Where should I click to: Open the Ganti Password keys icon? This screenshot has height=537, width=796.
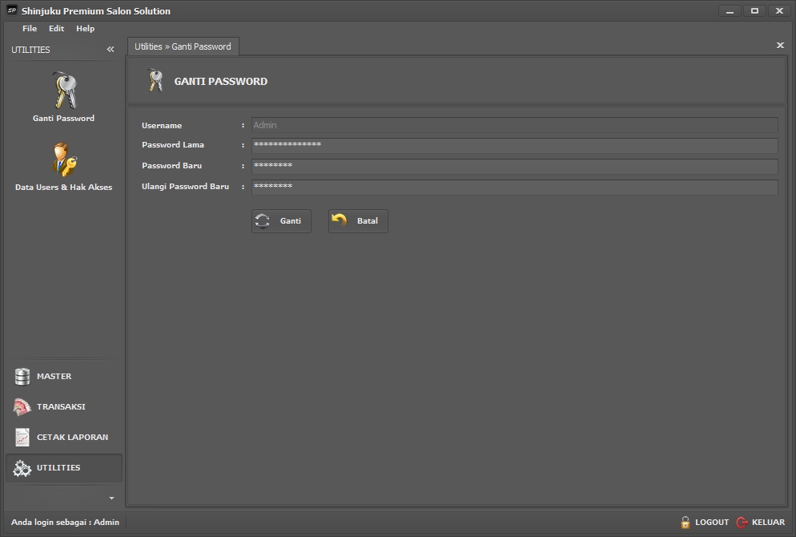point(64,90)
